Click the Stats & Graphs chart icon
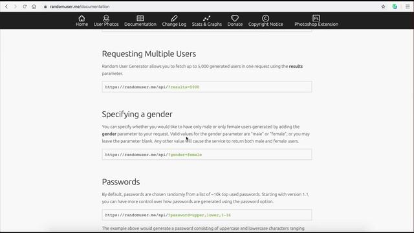Screen dimensions: 414x233 (207, 18)
